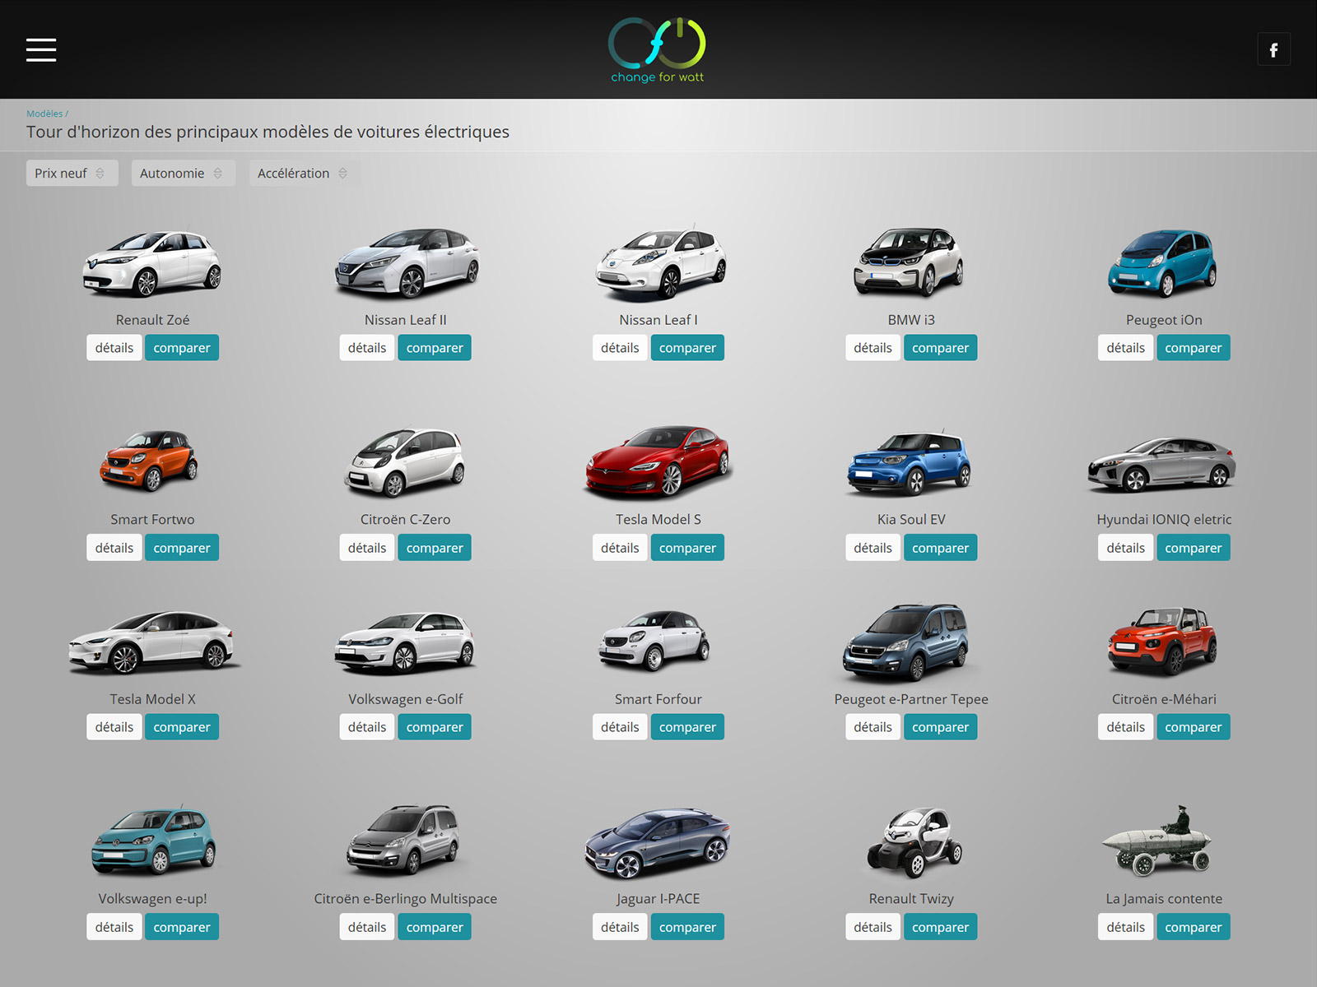Compare the Nissan Leaf I
This screenshot has width=1317, height=987.
tap(687, 348)
